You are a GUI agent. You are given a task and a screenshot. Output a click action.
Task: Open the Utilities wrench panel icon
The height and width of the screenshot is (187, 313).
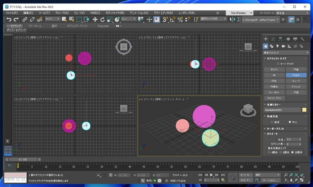(302, 39)
